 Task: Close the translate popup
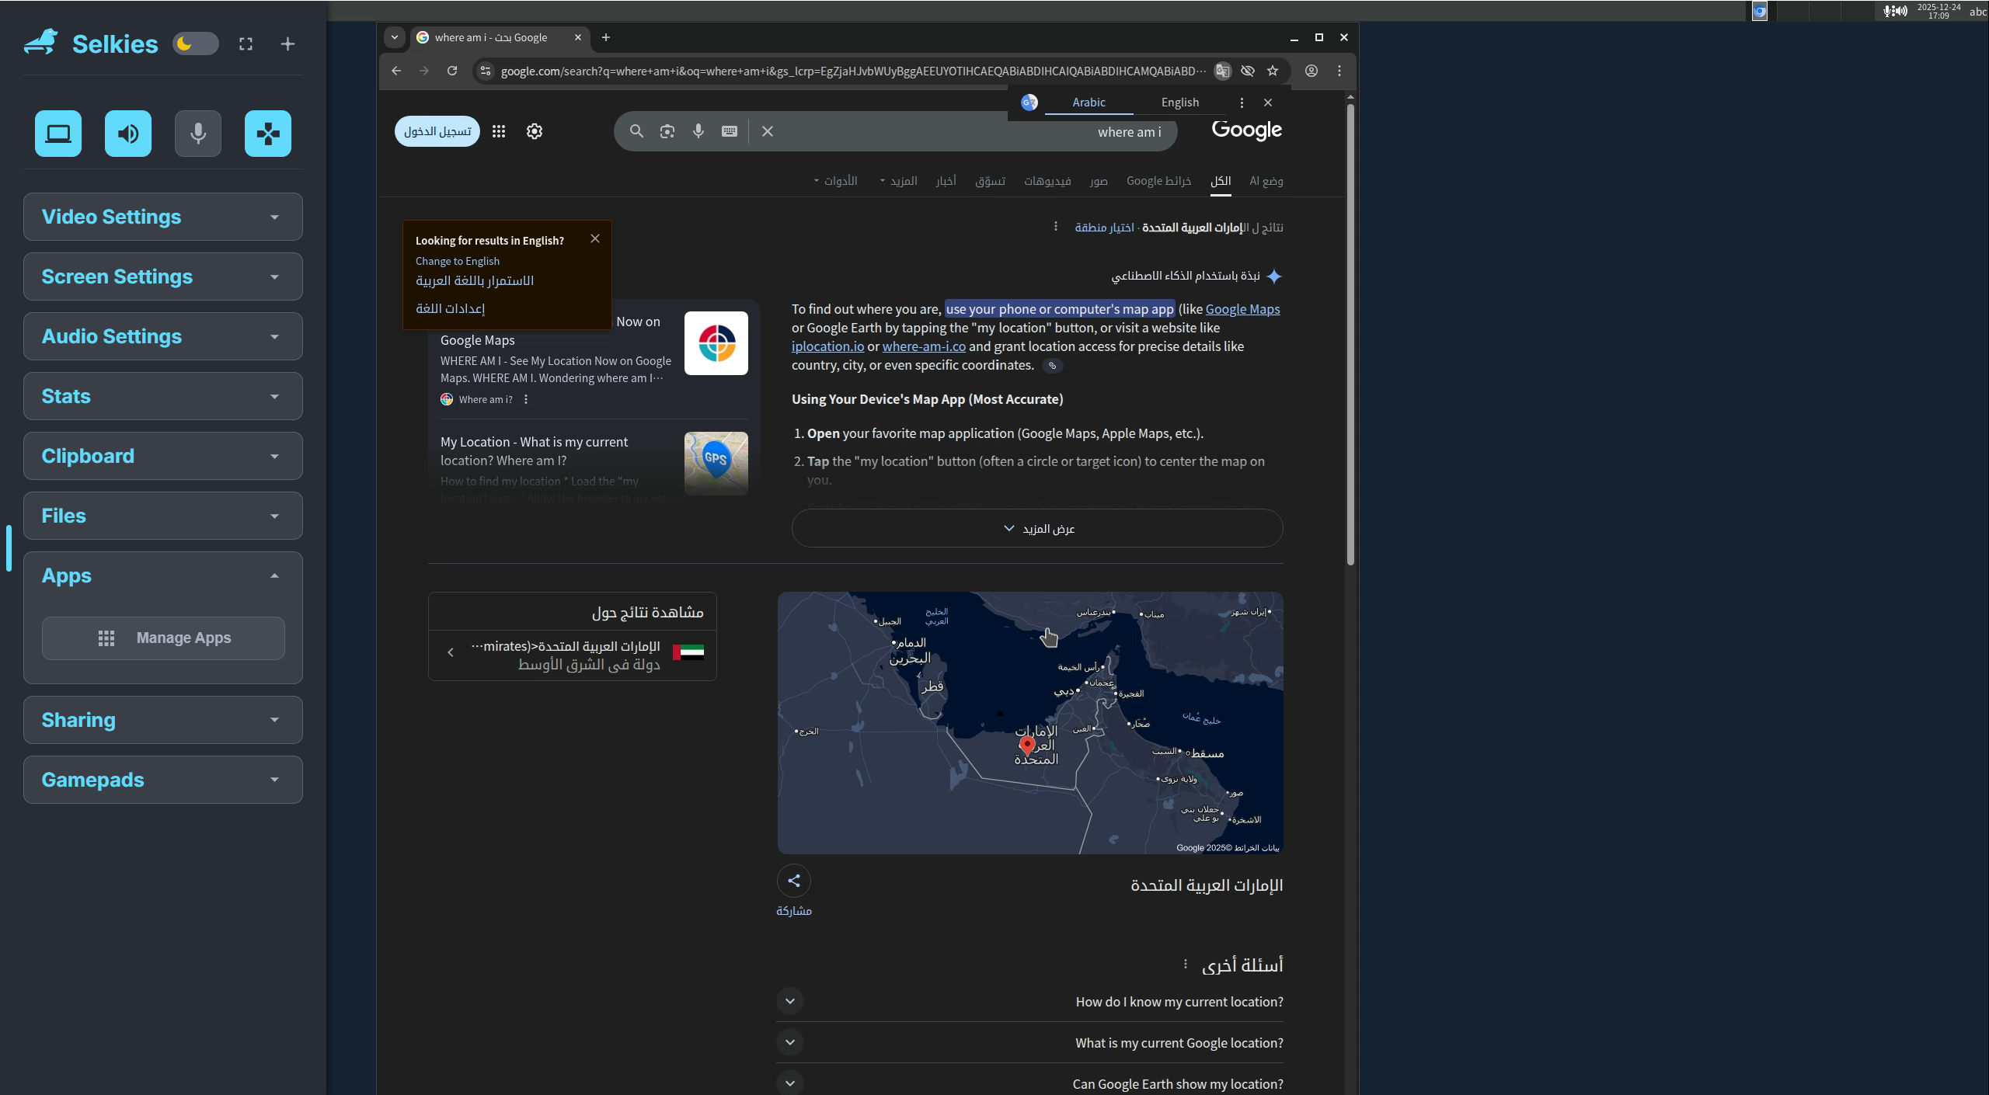click(x=1268, y=103)
